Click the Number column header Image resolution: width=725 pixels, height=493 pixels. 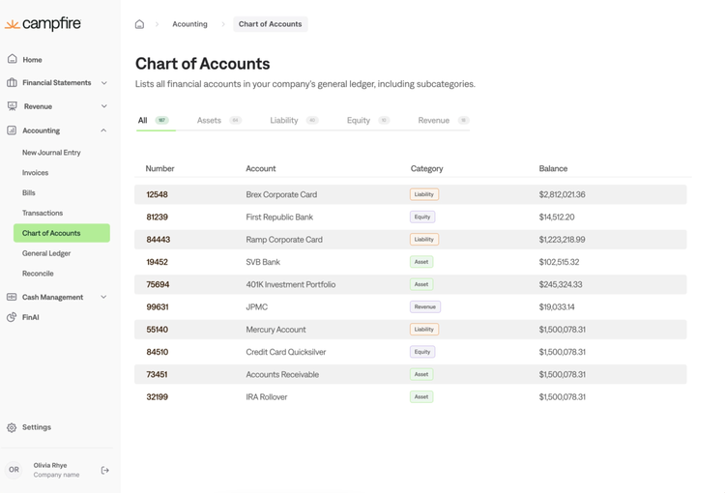click(x=159, y=169)
